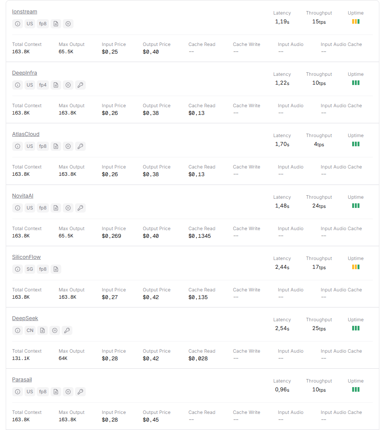Click the pause circle icon for NovitaAI
The height and width of the screenshot is (430, 387).
(x=68, y=208)
